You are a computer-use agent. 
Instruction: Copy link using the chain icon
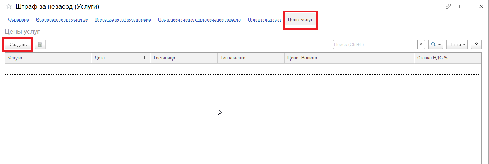[x=448, y=7]
